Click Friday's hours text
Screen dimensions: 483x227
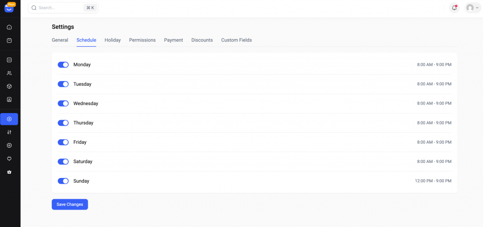(x=434, y=142)
